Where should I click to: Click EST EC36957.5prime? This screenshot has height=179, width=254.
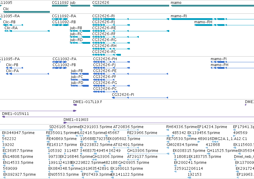pyautogui.click(x=4, y=153)
